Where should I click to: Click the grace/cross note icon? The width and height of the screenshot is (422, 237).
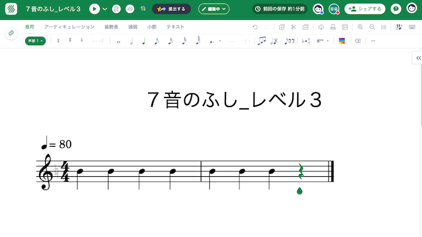coord(274,41)
